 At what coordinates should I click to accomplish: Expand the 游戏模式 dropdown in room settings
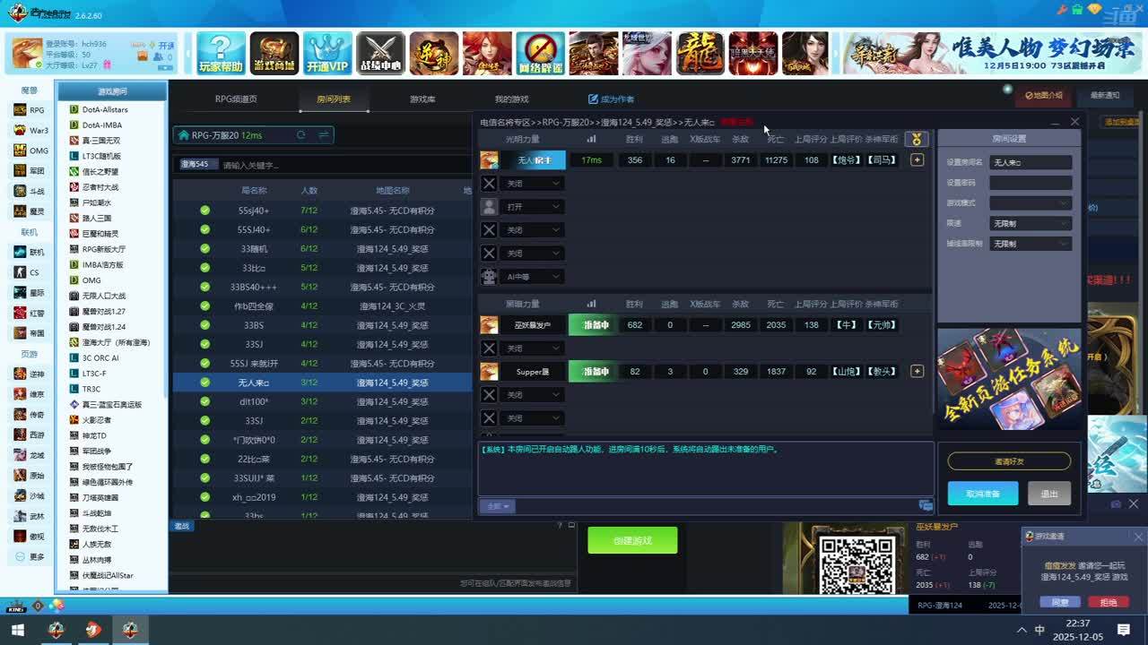(1031, 203)
